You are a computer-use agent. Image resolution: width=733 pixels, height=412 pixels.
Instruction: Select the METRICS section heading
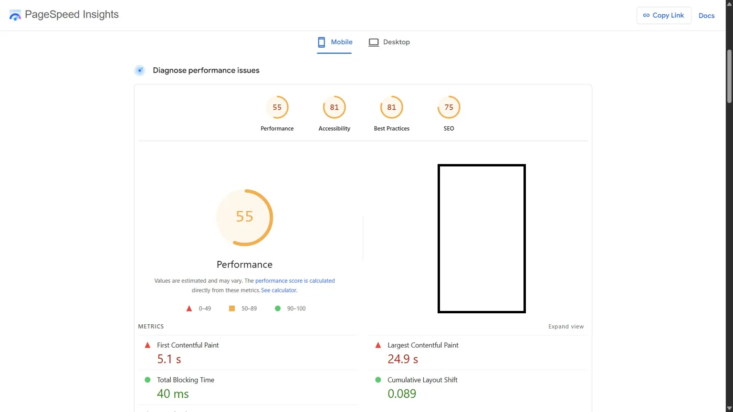(151, 327)
